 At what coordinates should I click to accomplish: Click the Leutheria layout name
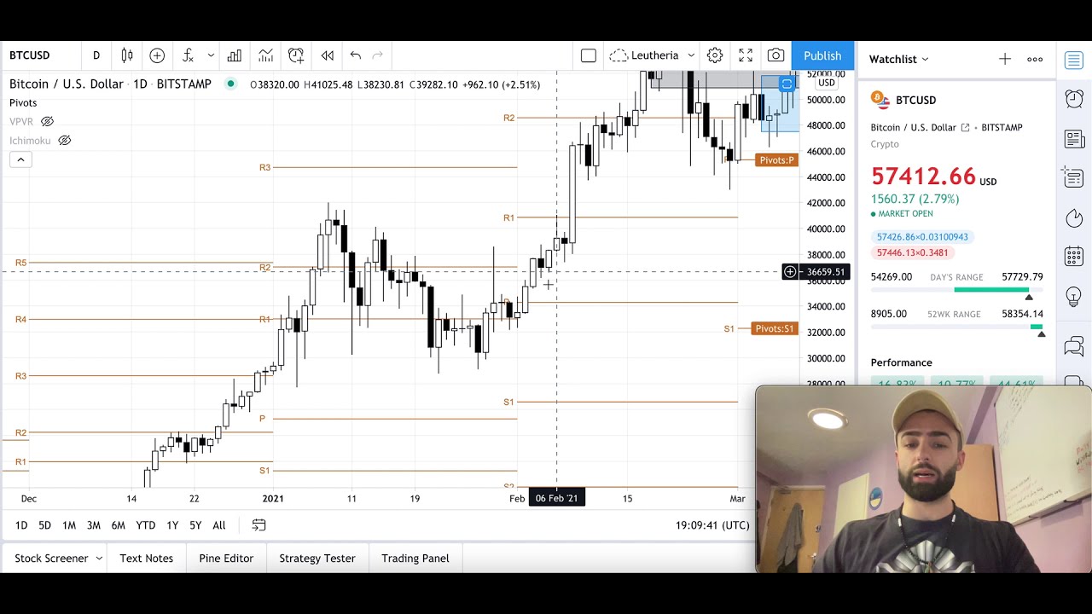pyautogui.click(x=654, y=55)
